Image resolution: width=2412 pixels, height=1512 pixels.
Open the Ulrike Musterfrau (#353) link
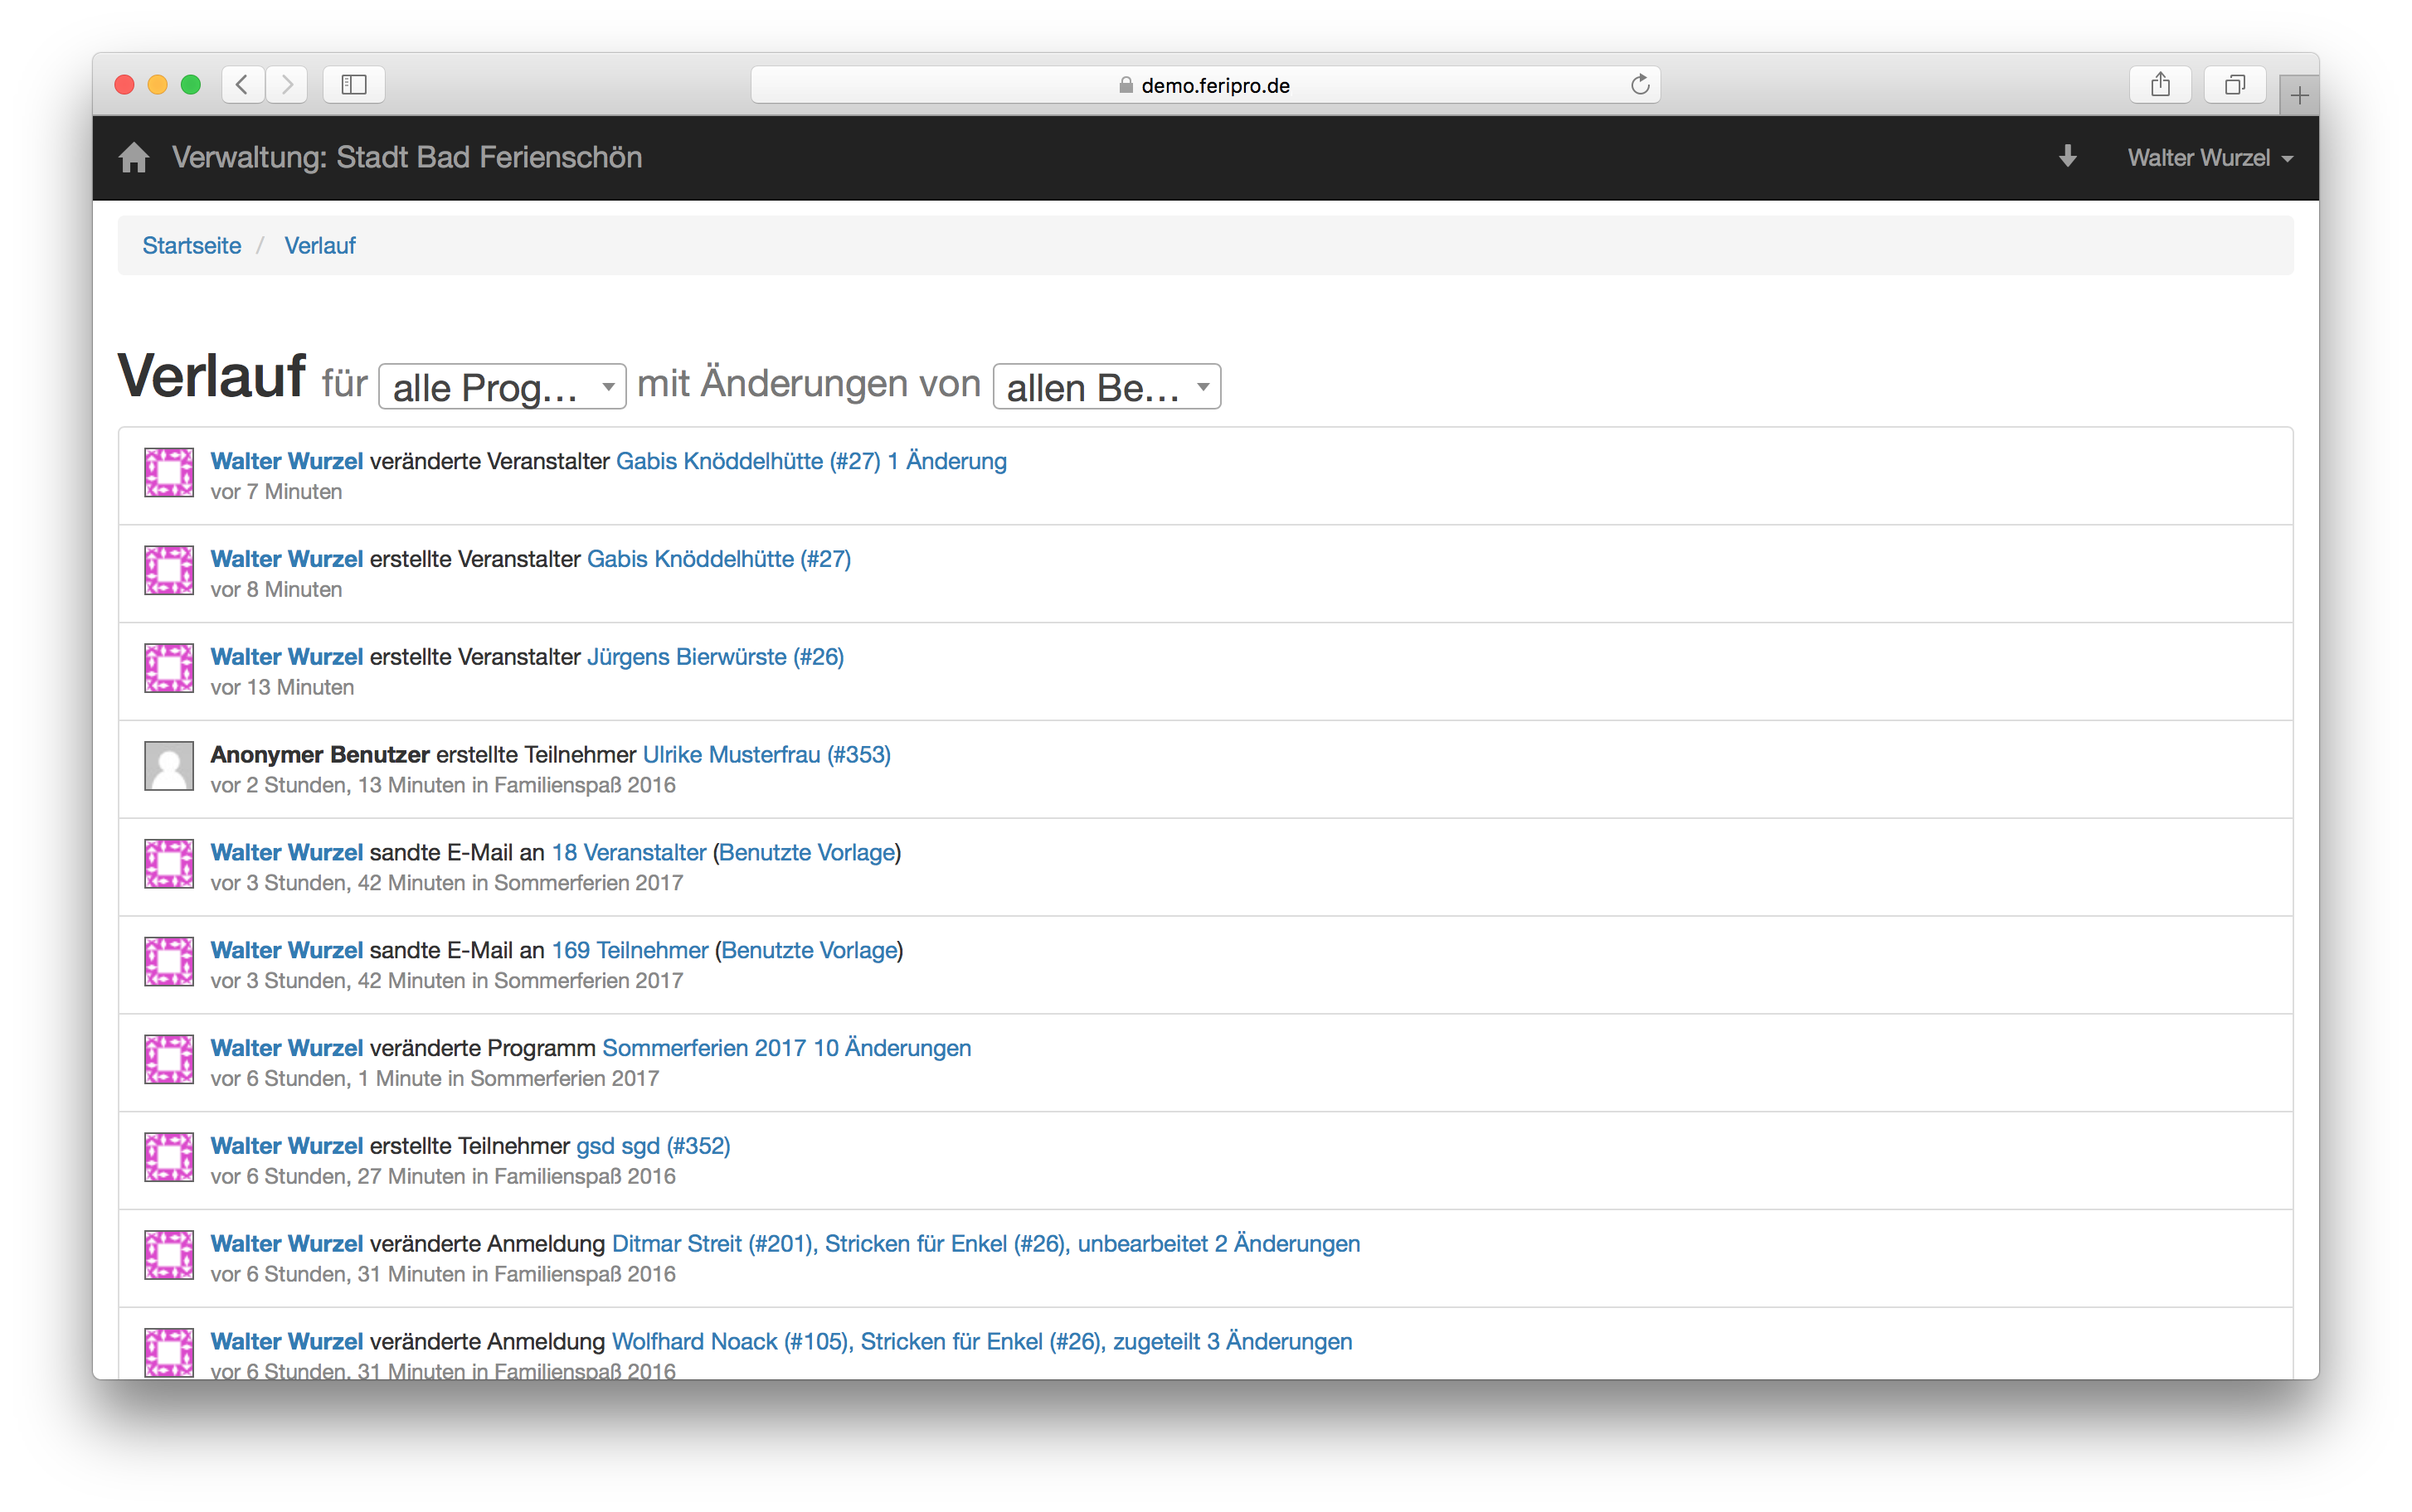click(x=766, y=755)
